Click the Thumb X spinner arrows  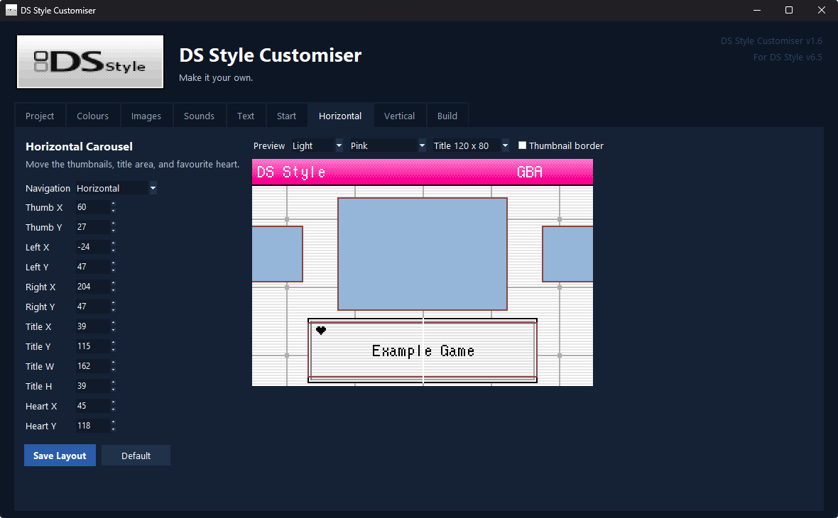[x=114, y=207]
